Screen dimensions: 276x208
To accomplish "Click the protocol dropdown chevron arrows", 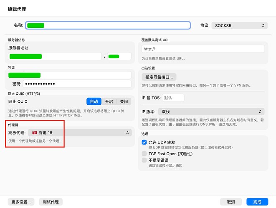I will (x=263, y=26).
